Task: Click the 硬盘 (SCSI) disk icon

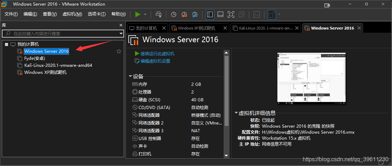Action: click(x=135, y=100)
